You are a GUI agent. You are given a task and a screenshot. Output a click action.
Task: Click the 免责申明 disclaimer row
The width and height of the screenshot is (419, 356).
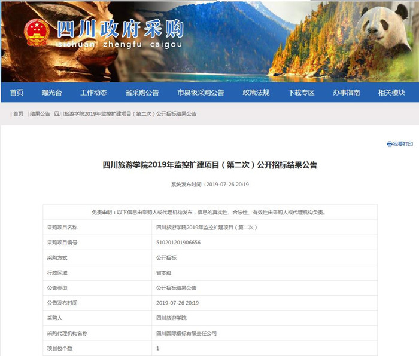coord(210,212)
